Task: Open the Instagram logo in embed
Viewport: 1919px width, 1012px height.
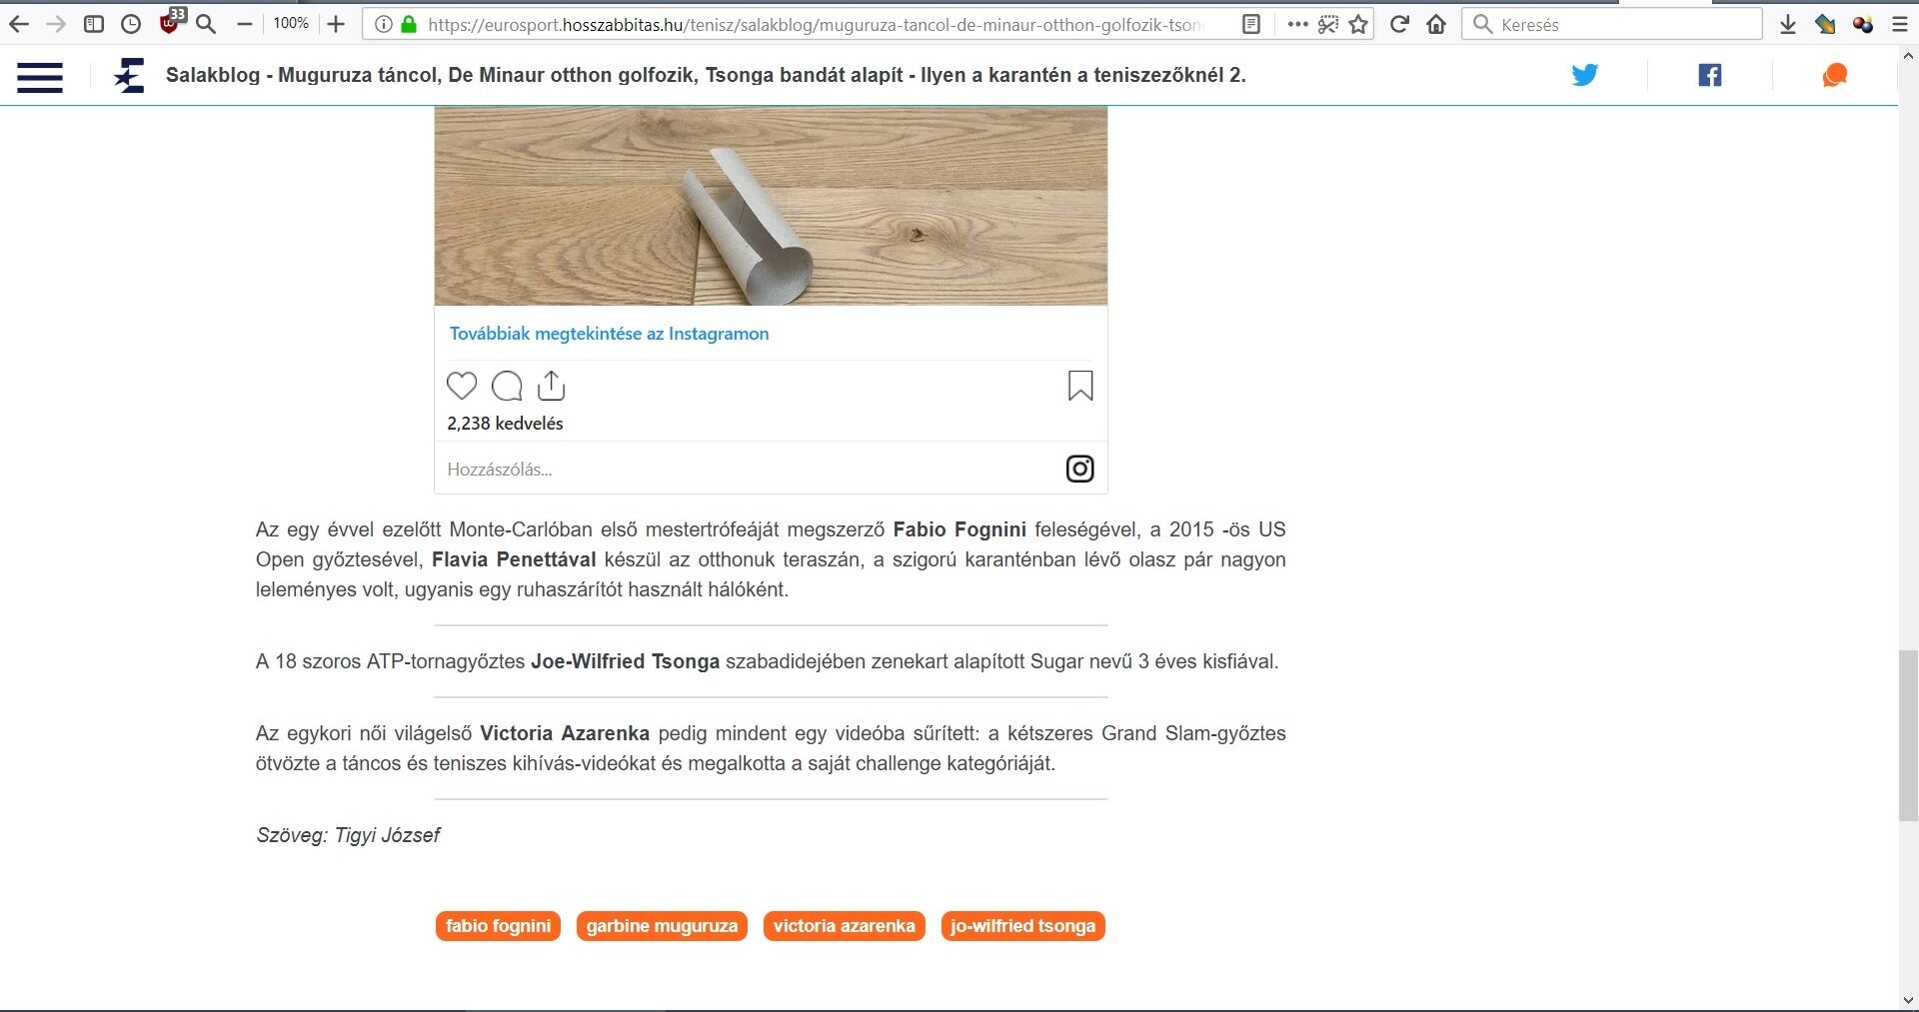Action: tap(1079, 469)
